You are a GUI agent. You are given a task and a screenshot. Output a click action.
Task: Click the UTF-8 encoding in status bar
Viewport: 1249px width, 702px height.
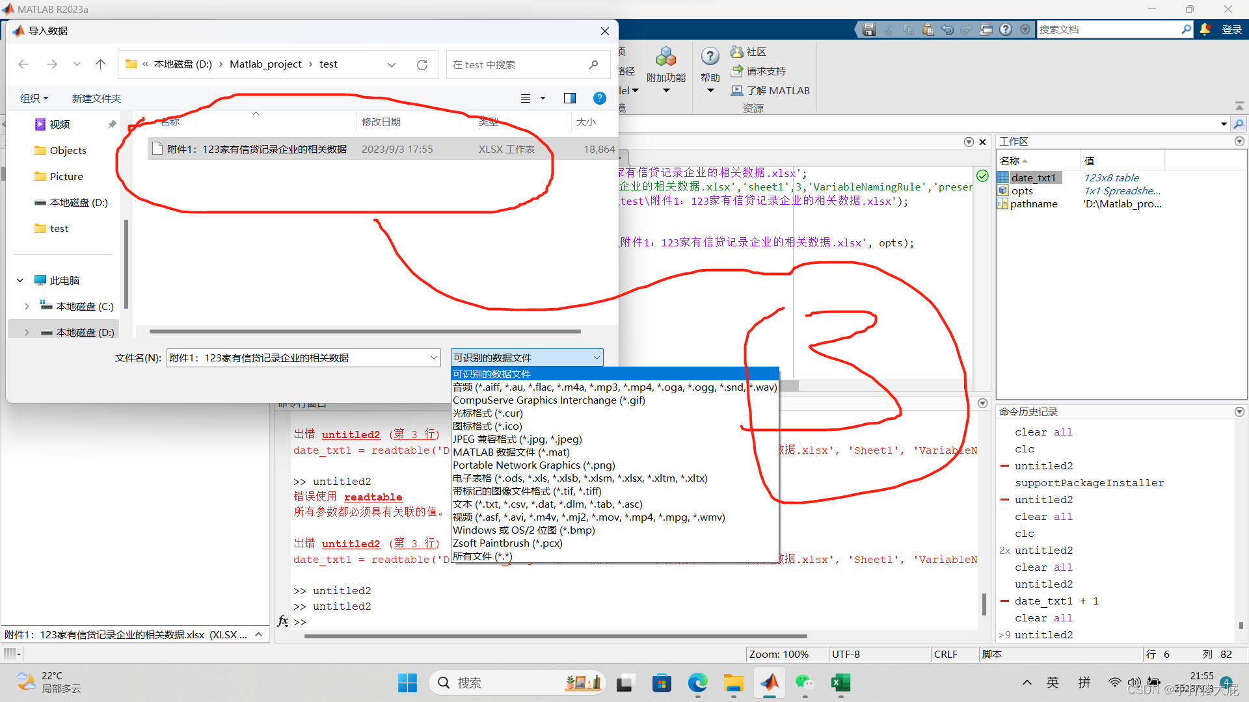coord(846,654)
